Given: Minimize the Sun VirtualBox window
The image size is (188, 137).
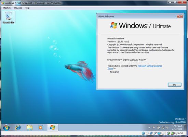Looking at the screenshot, I should click(170, 2).
